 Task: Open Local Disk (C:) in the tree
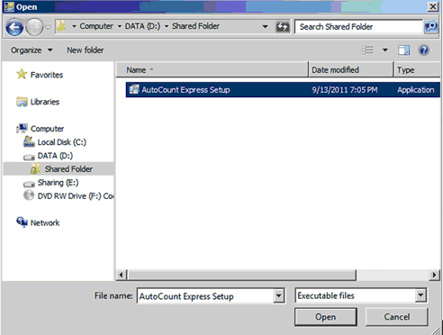point(61,142)
